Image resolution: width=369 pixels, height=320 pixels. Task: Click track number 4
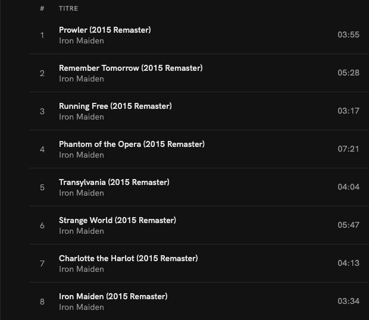tap(42, 149)
